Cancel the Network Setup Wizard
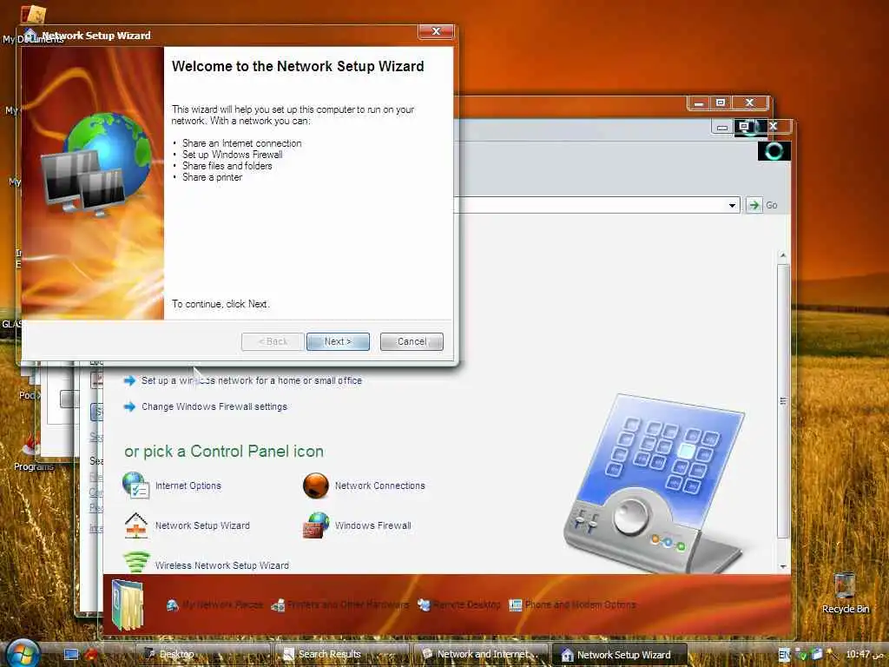 click(x=412, y=341)
